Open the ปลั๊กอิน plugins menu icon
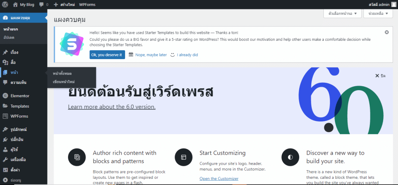The height and width of the screenshot is (185, 398). click(5, 139)
